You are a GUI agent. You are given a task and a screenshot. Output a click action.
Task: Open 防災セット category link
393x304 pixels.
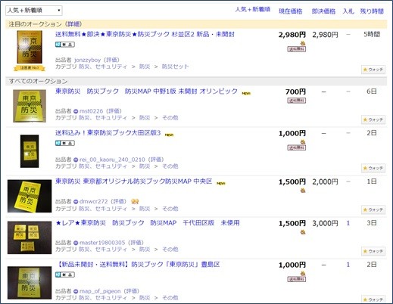175,67
